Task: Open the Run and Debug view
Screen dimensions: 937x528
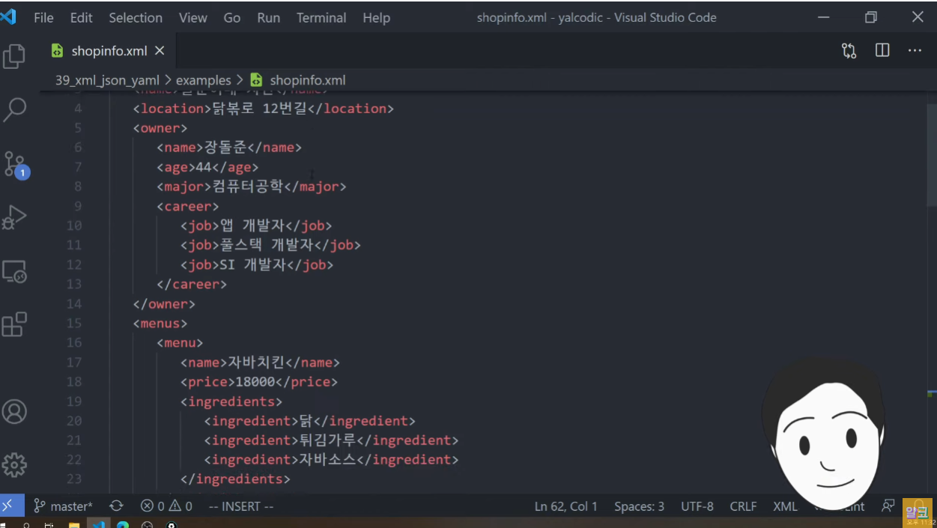Action: (x=13, y=217)
